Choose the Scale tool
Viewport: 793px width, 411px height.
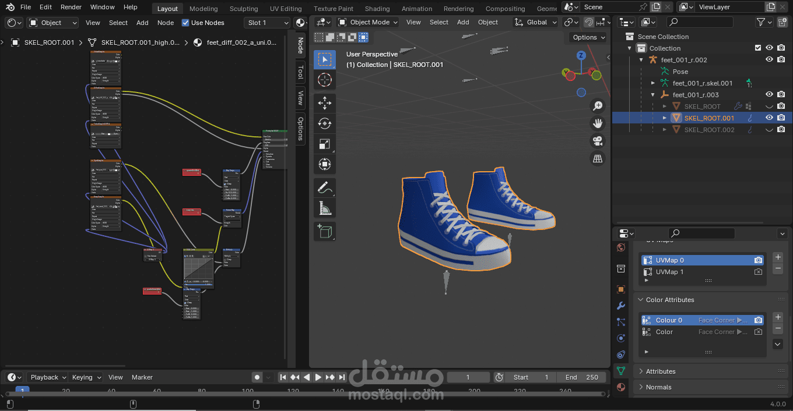pos(325,144)
